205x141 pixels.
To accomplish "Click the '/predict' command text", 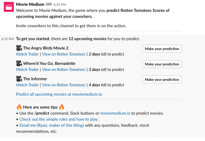I will [x=42, y=113].
